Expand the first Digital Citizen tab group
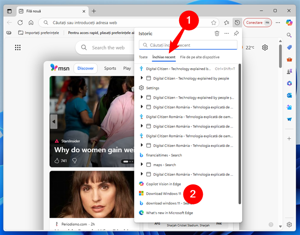Screen dimensions: 300x235 point(142,78)
